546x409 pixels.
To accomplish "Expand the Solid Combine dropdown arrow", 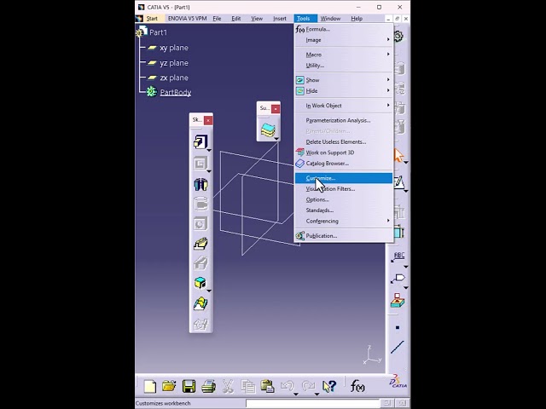I will coord(209,291).
